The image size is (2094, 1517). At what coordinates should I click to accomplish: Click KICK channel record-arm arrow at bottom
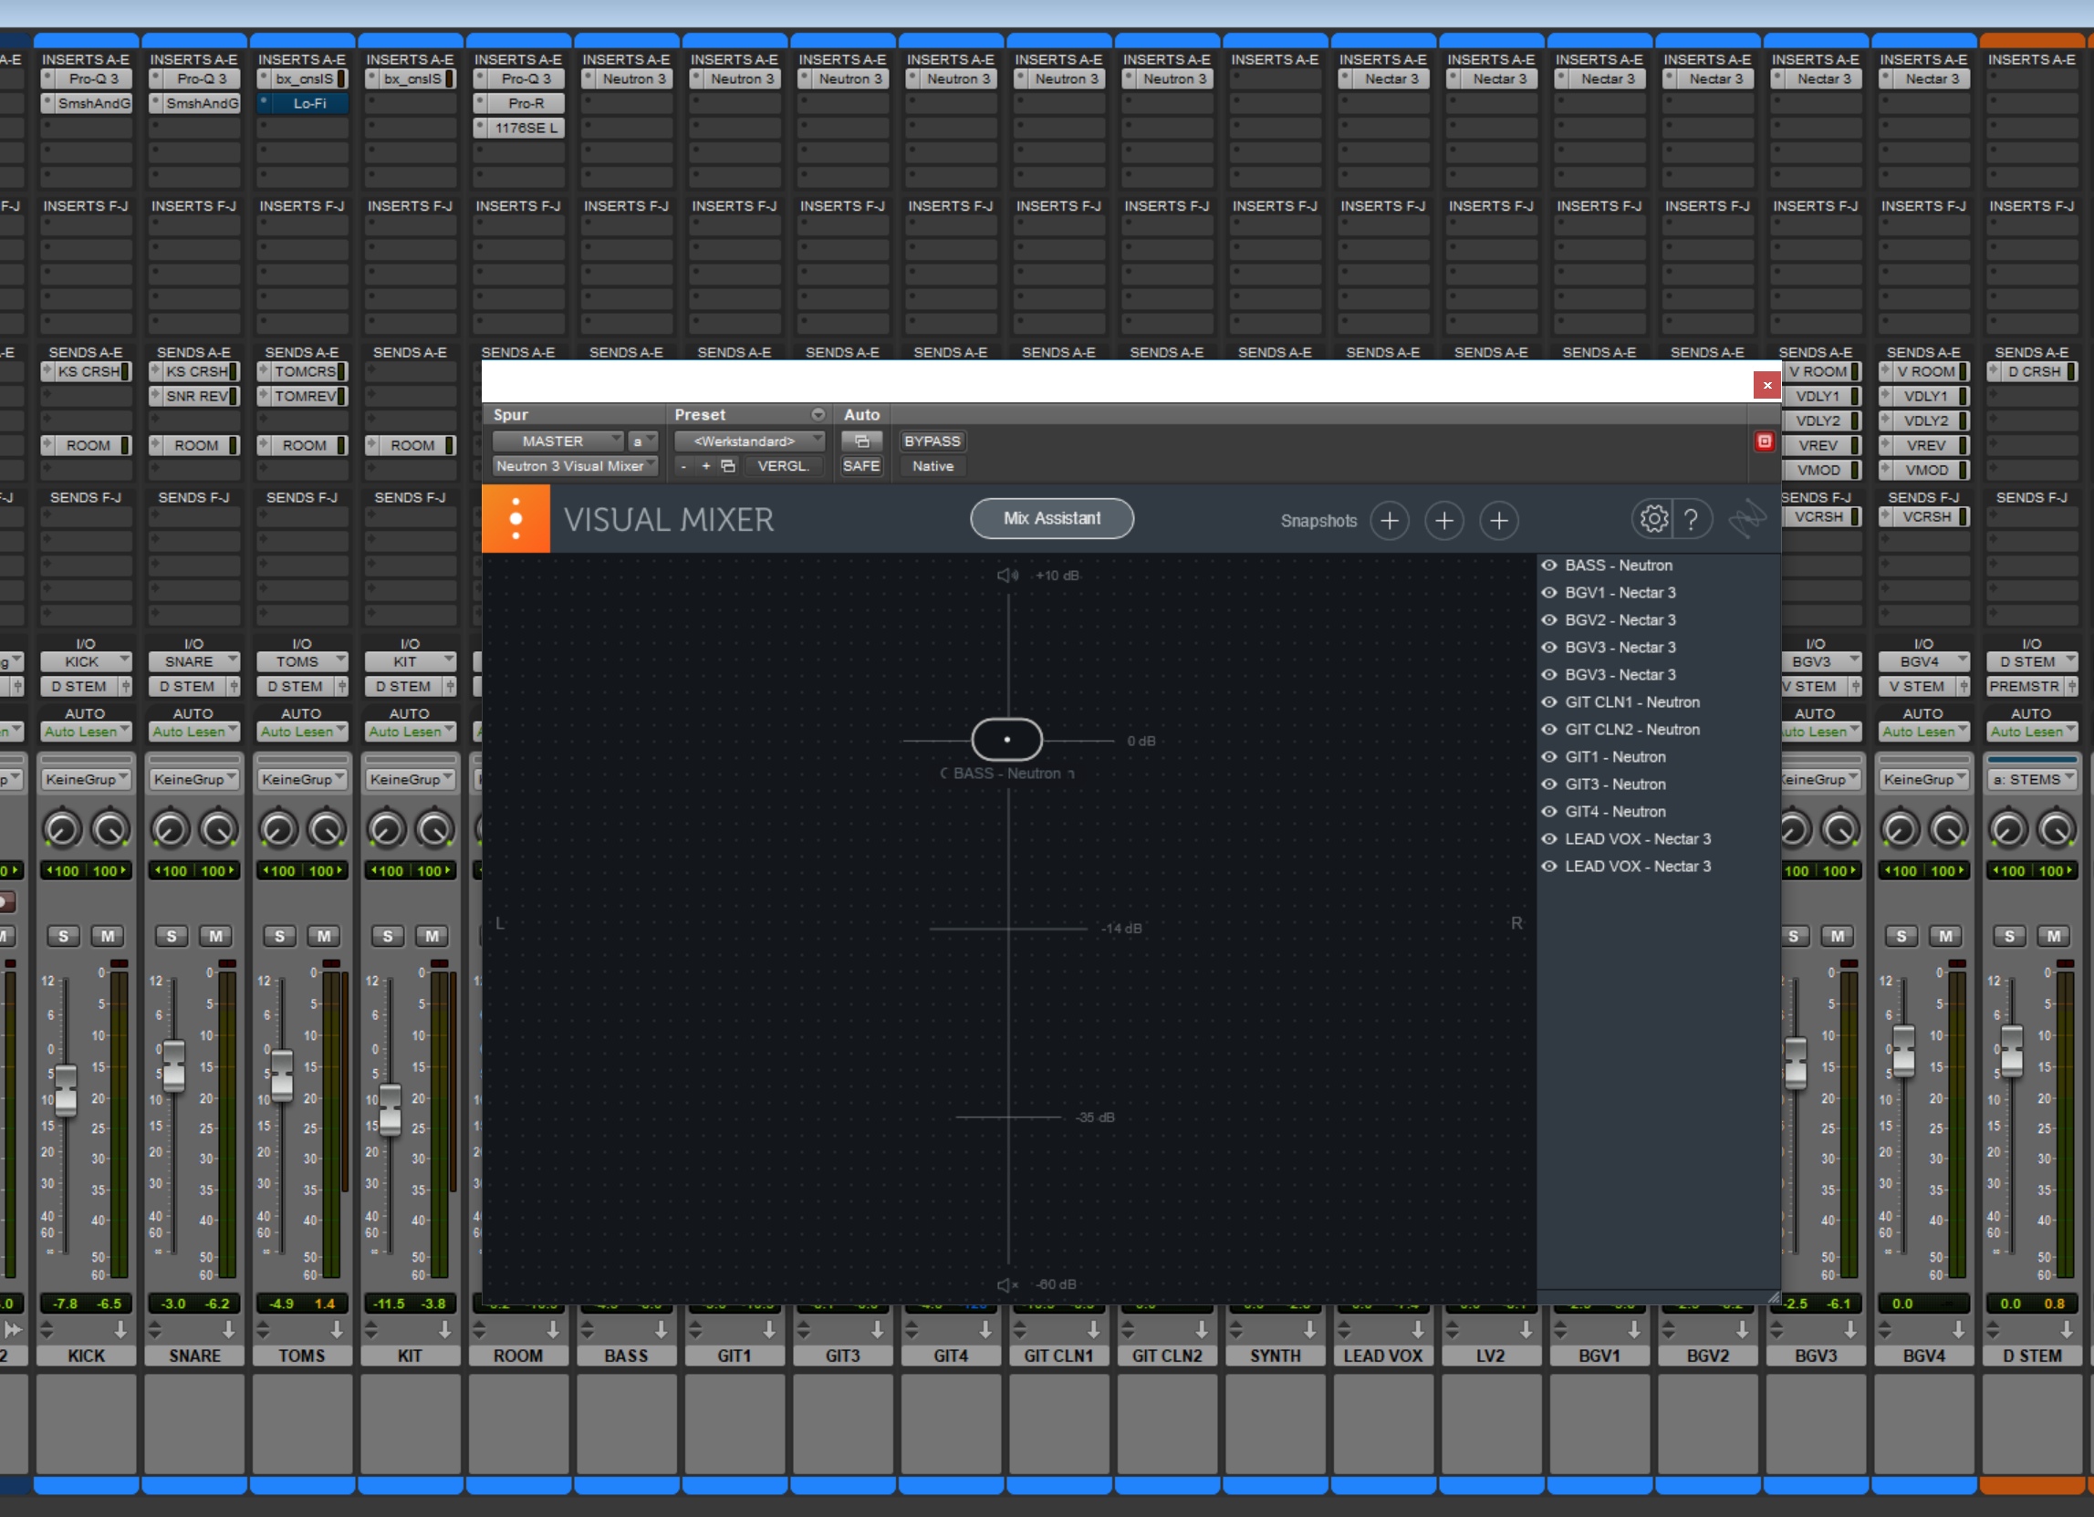click(121, 1330)
